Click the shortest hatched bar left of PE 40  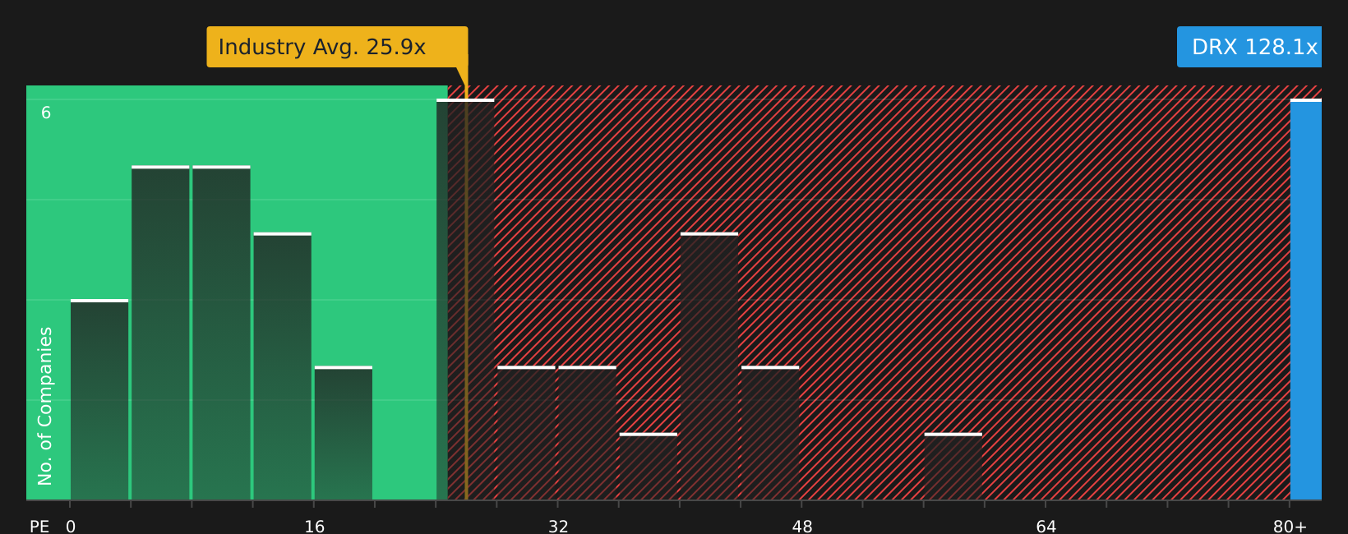pyautogui.click(x=649, y=467)
